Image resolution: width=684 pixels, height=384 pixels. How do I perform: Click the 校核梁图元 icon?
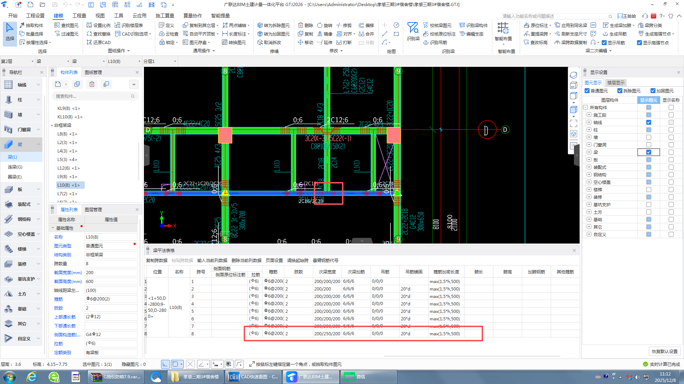pyautogui.click(x=426, y=25)
